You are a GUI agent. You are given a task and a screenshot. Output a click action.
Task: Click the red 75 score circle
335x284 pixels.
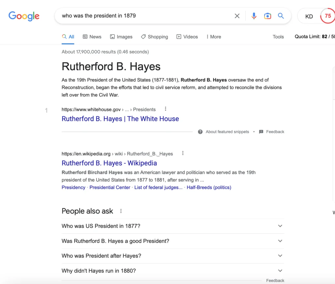point(328,16)
